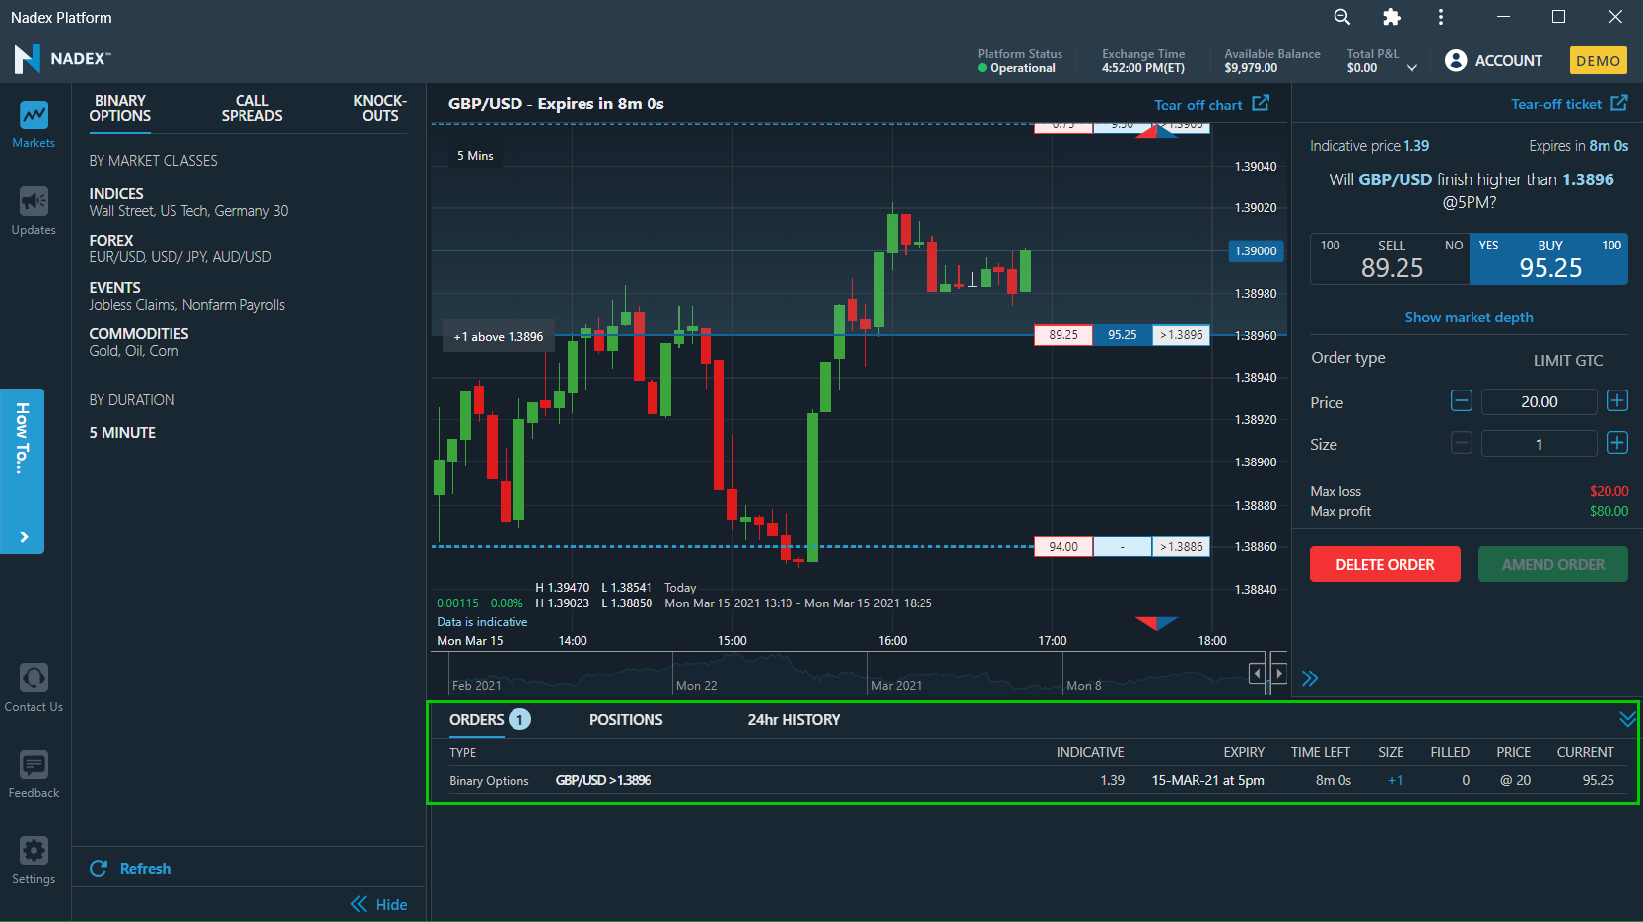The image size is (1643, 922).
Task: Open the extensions puzzle icon
Action: pos(1392,17)
